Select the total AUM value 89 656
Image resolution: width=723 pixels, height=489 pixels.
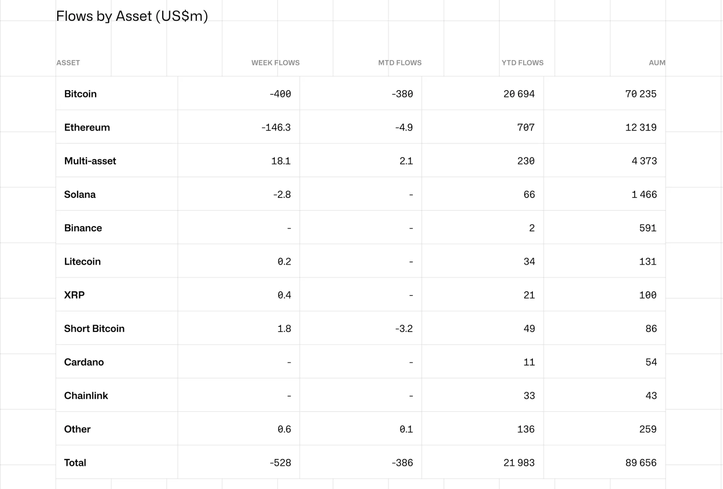640,463
